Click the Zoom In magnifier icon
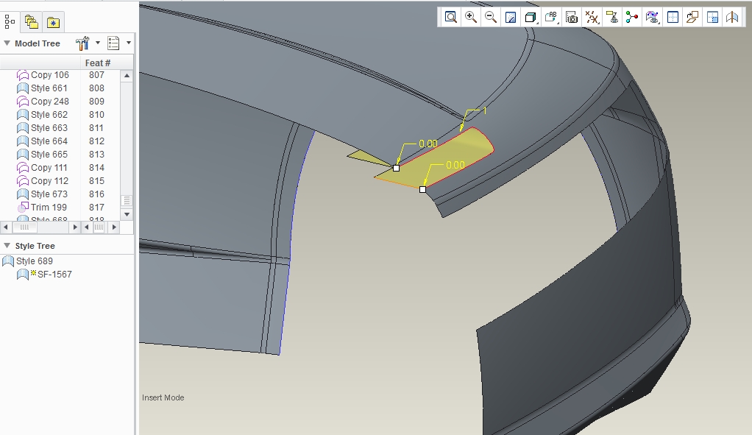752x435 pixels. point(471,18)
